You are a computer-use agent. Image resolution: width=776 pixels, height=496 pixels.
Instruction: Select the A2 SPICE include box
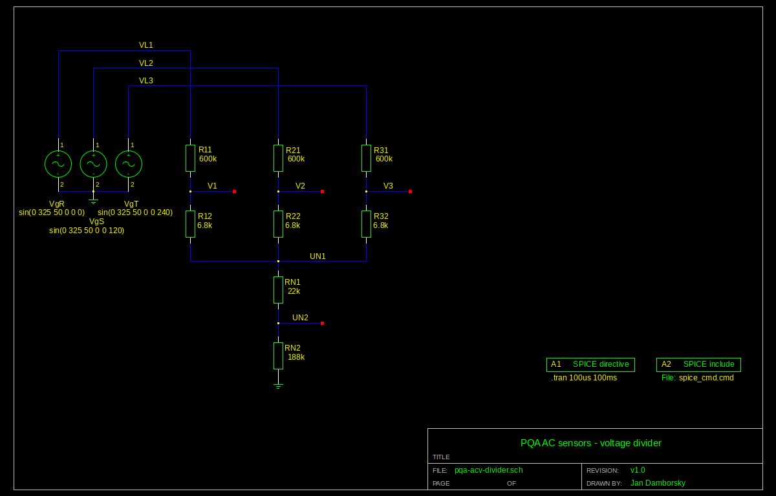tap(698, 364)
